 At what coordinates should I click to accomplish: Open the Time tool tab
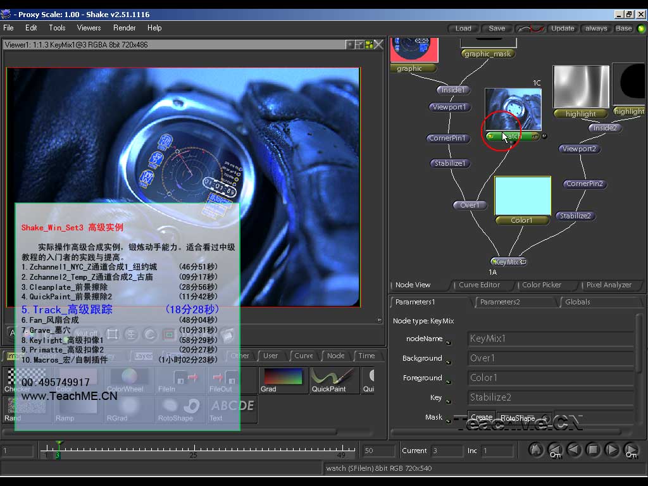pyautogui.click(x=366, y=356)
